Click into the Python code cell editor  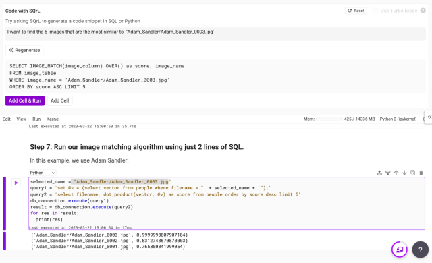[227, 201]
